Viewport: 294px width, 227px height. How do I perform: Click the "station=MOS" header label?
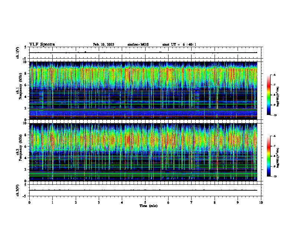[138, 45]
